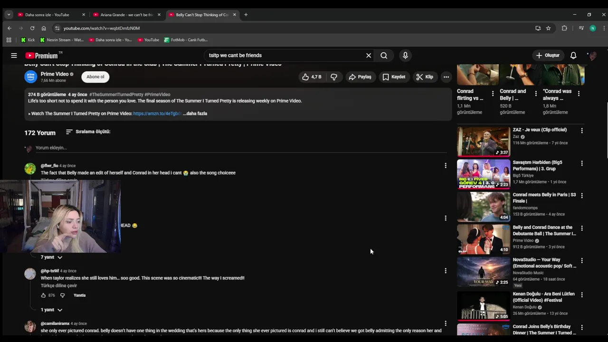This screenshot has width=608, height=342.
Task: Go back in browser history
Action: [9, 28]
